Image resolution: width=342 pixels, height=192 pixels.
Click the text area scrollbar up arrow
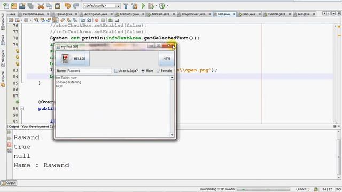(172, 78)
